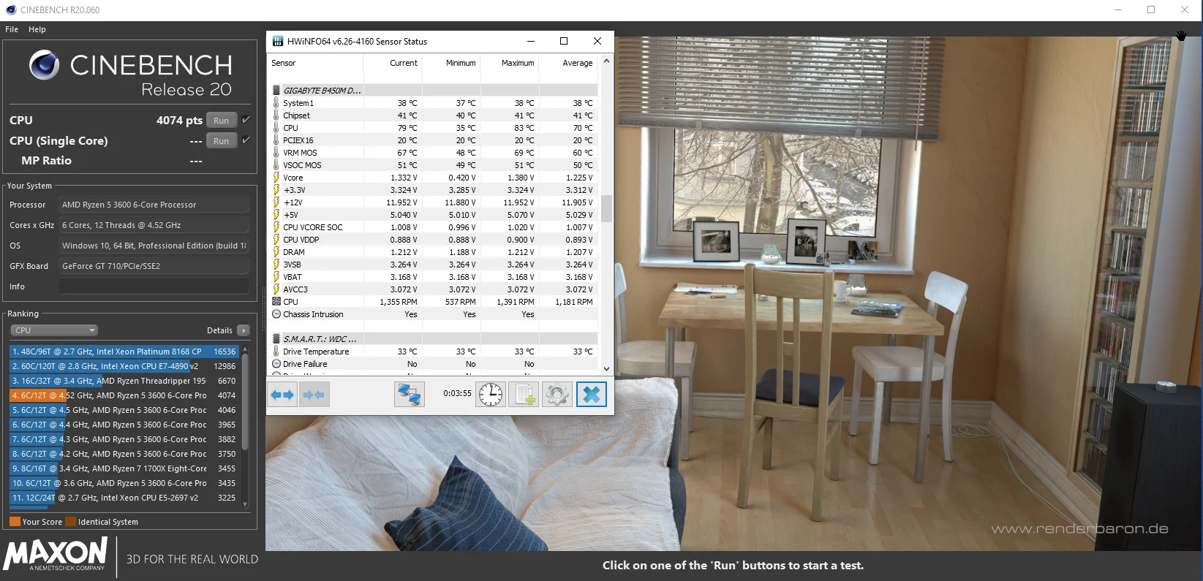Click the shrink columns arrows icon in HWiNFO
The image size is (1203, 581).
click(314, 395)
